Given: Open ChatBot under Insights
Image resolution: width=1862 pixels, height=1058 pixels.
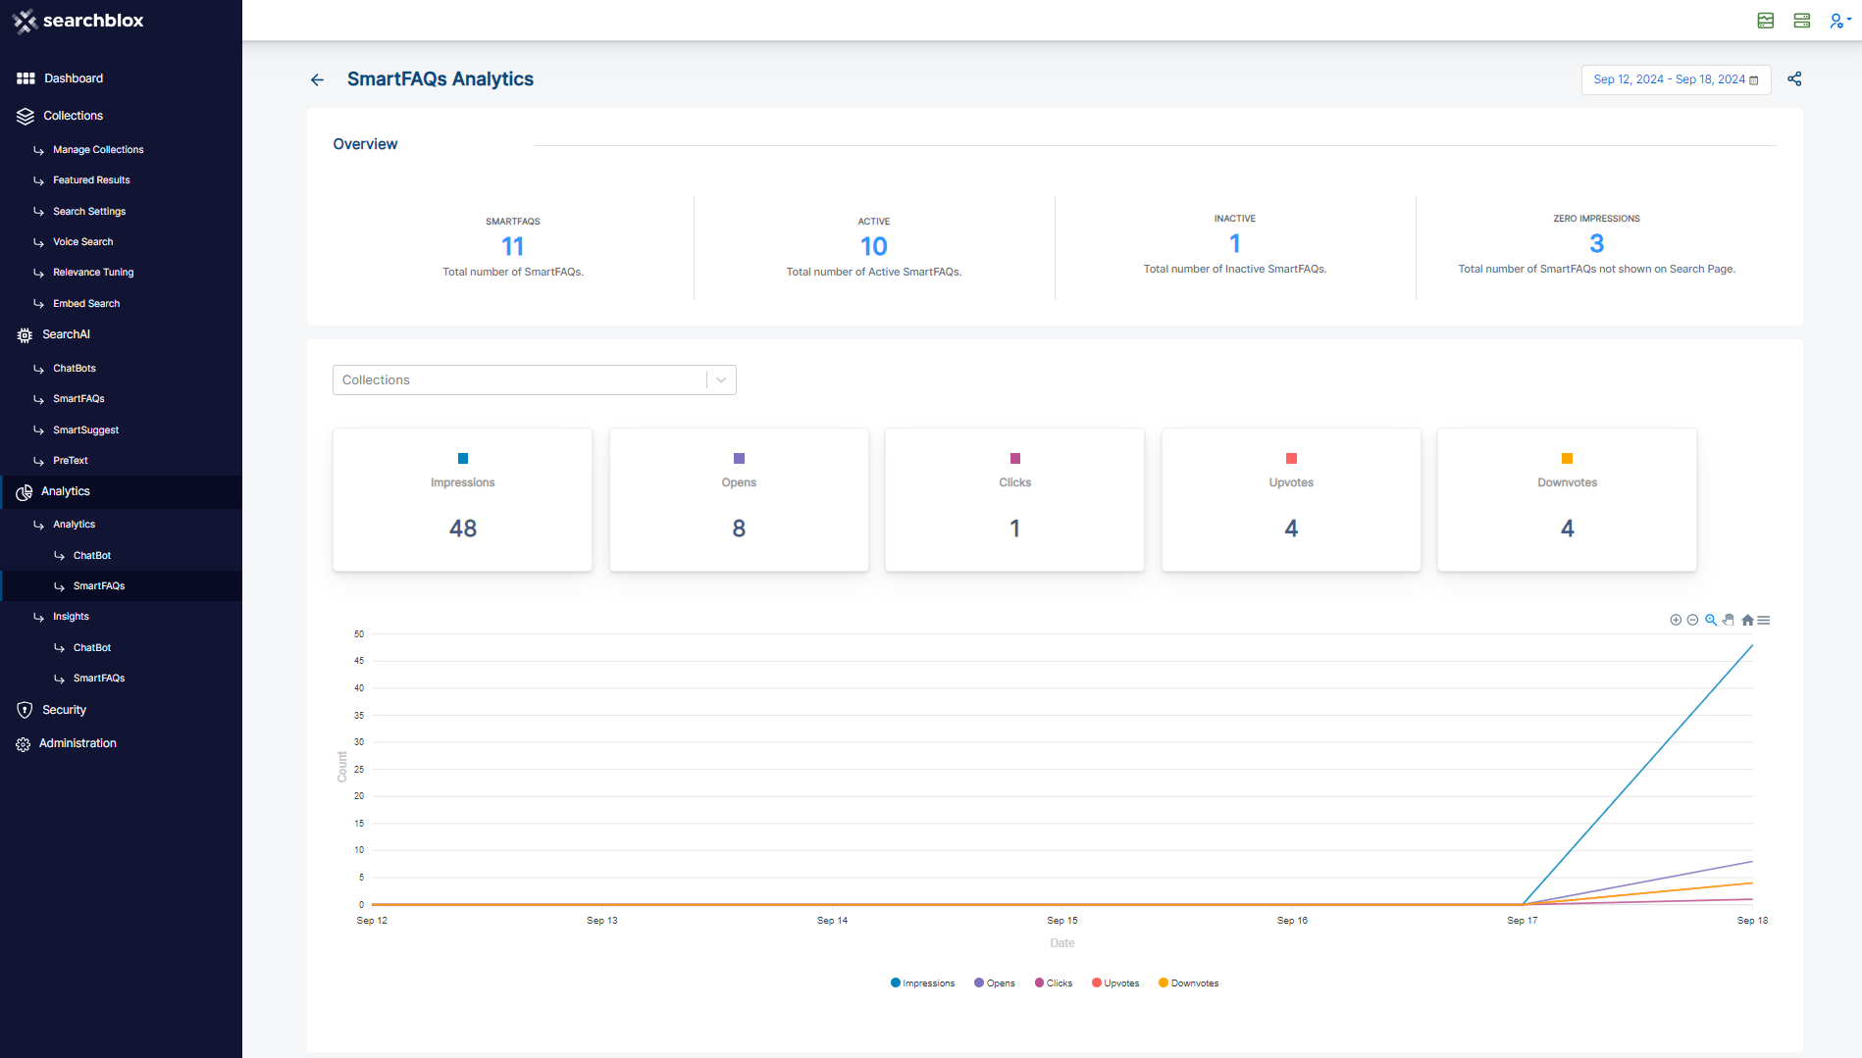Looking at the screenshot, I should tap(92, 648).
